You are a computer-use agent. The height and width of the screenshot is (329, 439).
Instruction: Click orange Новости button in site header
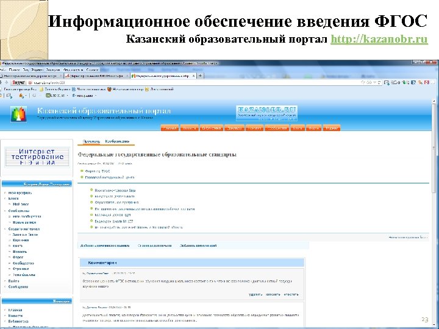point(190,128)
